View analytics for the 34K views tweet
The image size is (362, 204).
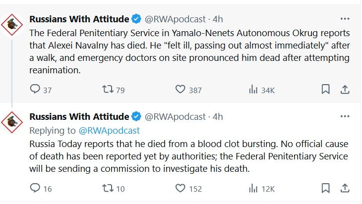coord(253,90)
